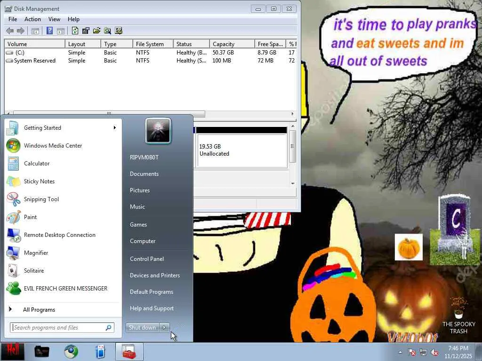Open the pumpkin desktop icon
Image resolution: width=482 pixels, height=361 pixels.
pyautogui.click(x=409, y=247)
